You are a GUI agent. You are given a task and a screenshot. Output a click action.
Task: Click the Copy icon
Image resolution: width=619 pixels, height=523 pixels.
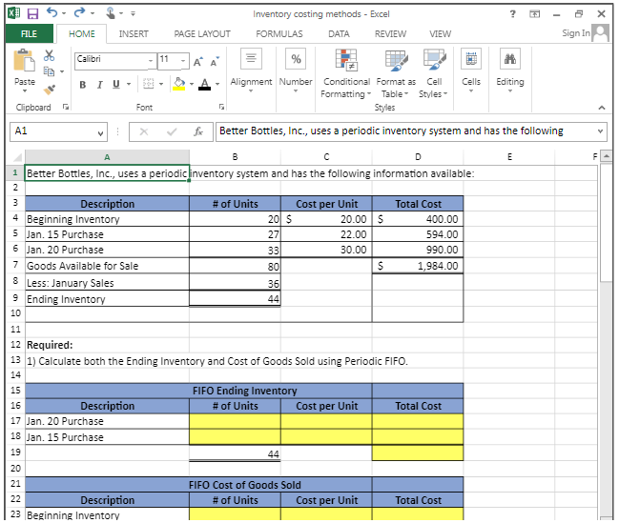49,71
